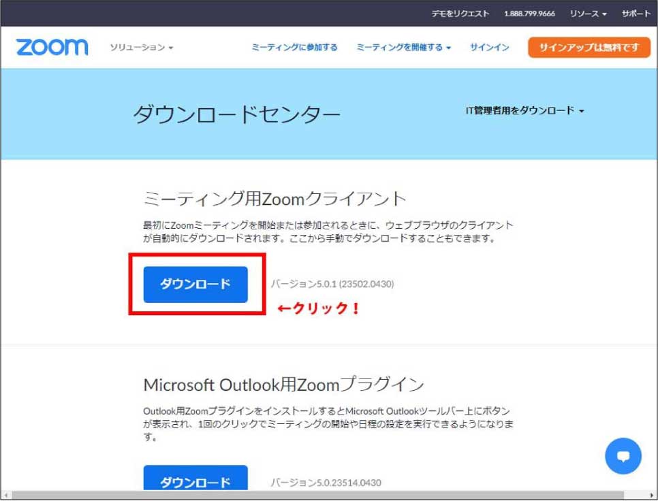The height and width of the screenshot is (501, 658).
Task: Open the サポート link in top bar
Action: tap(636, 14)
